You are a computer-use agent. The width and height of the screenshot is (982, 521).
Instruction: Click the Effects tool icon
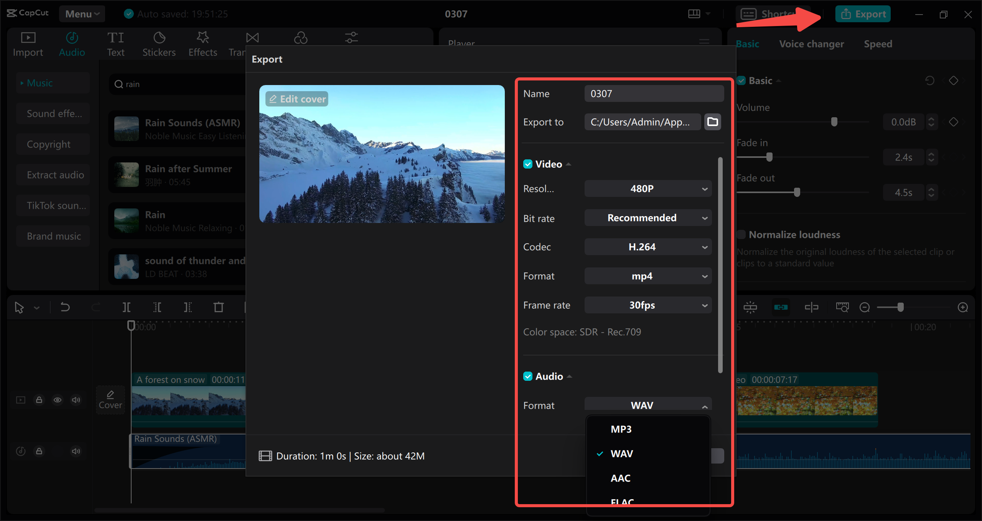(201, 43)
